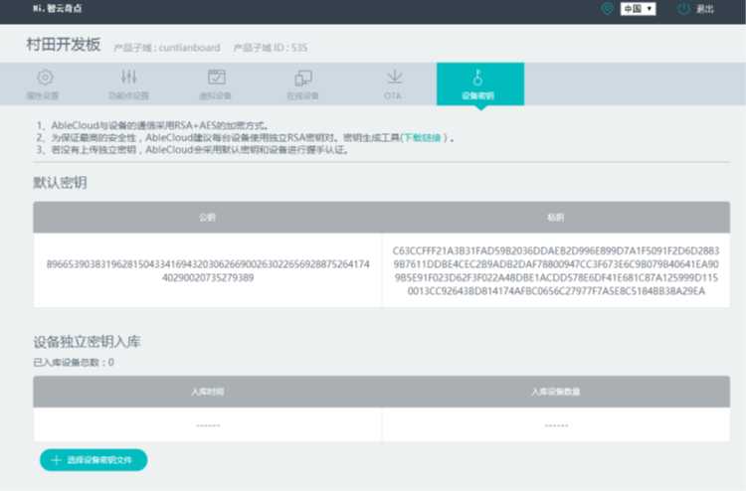Click the 村田开发板 product title

pyautogui.click(x=64, y=45)
